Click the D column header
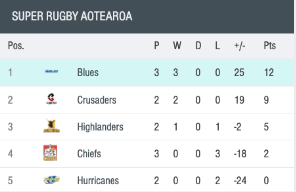 (198, 46)
